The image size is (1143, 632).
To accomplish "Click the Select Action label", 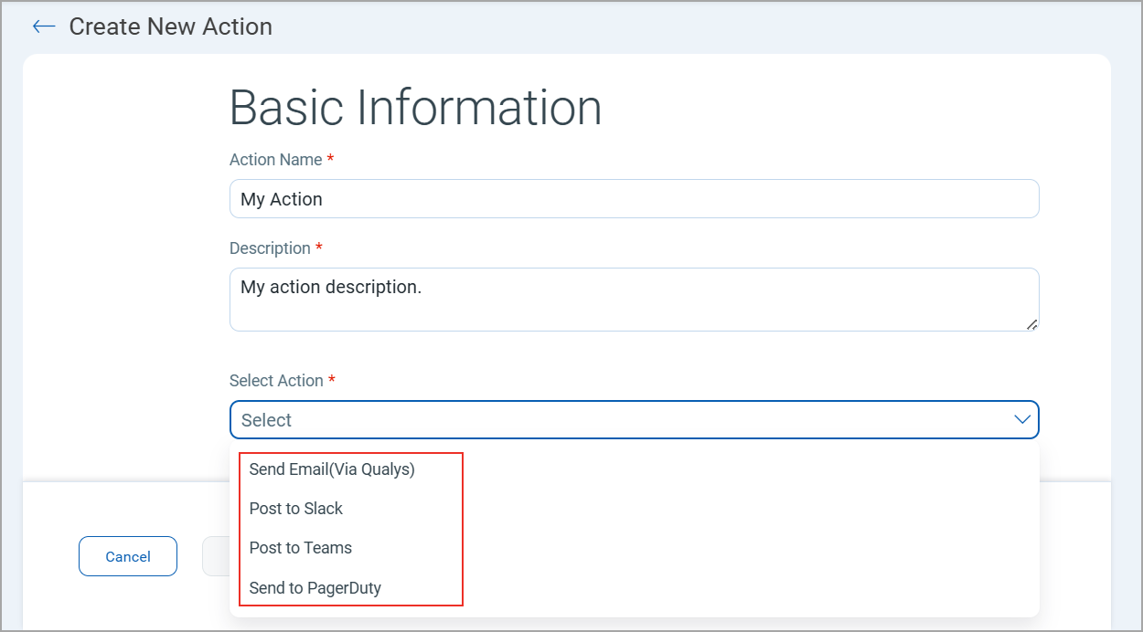I will coord(276,381).
